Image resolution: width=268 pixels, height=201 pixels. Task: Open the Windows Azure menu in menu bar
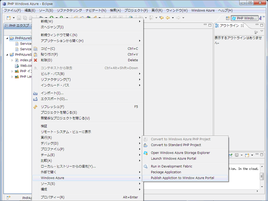click(203, 10)
